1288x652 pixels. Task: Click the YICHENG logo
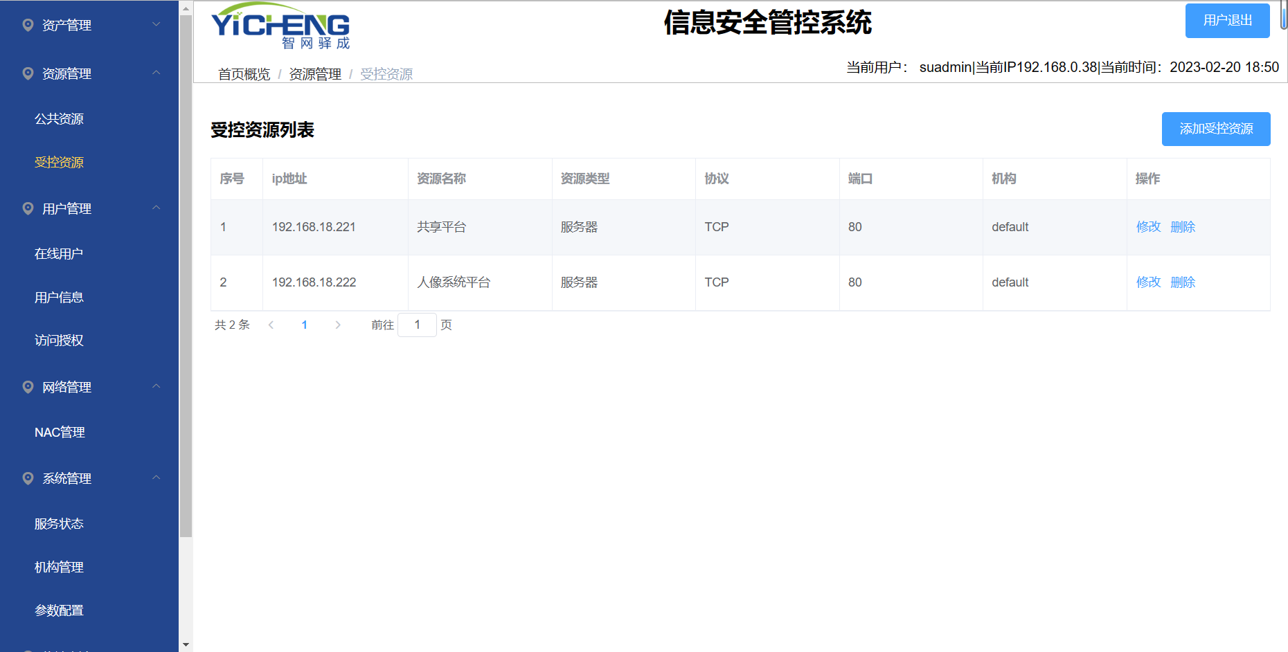point(280,26)
